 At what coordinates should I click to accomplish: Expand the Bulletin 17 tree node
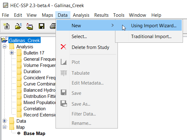tap(12, 53)
